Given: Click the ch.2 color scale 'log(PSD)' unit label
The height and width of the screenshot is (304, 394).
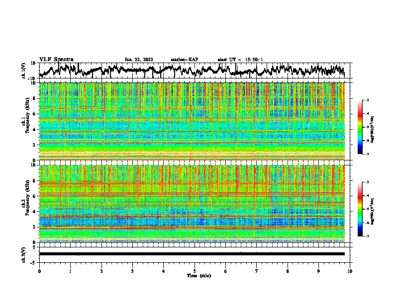Looking at the screenshot, I should click(x=373, y=211).
